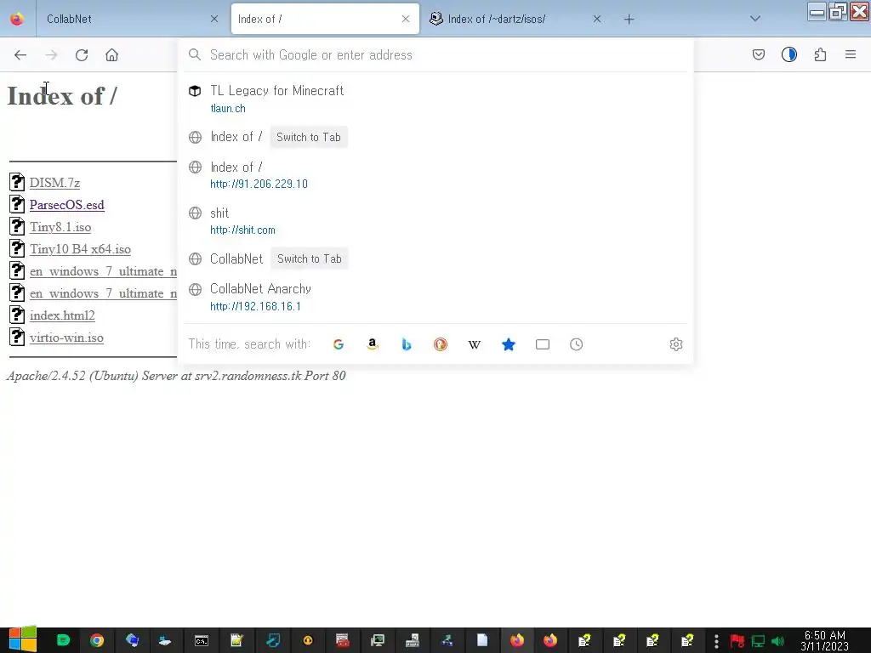Search this time with Bing
Screen dimensions: 871x653
(407, 344)
